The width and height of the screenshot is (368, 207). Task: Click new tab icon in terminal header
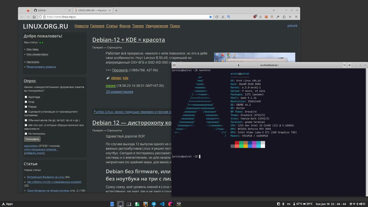point(174,65)
